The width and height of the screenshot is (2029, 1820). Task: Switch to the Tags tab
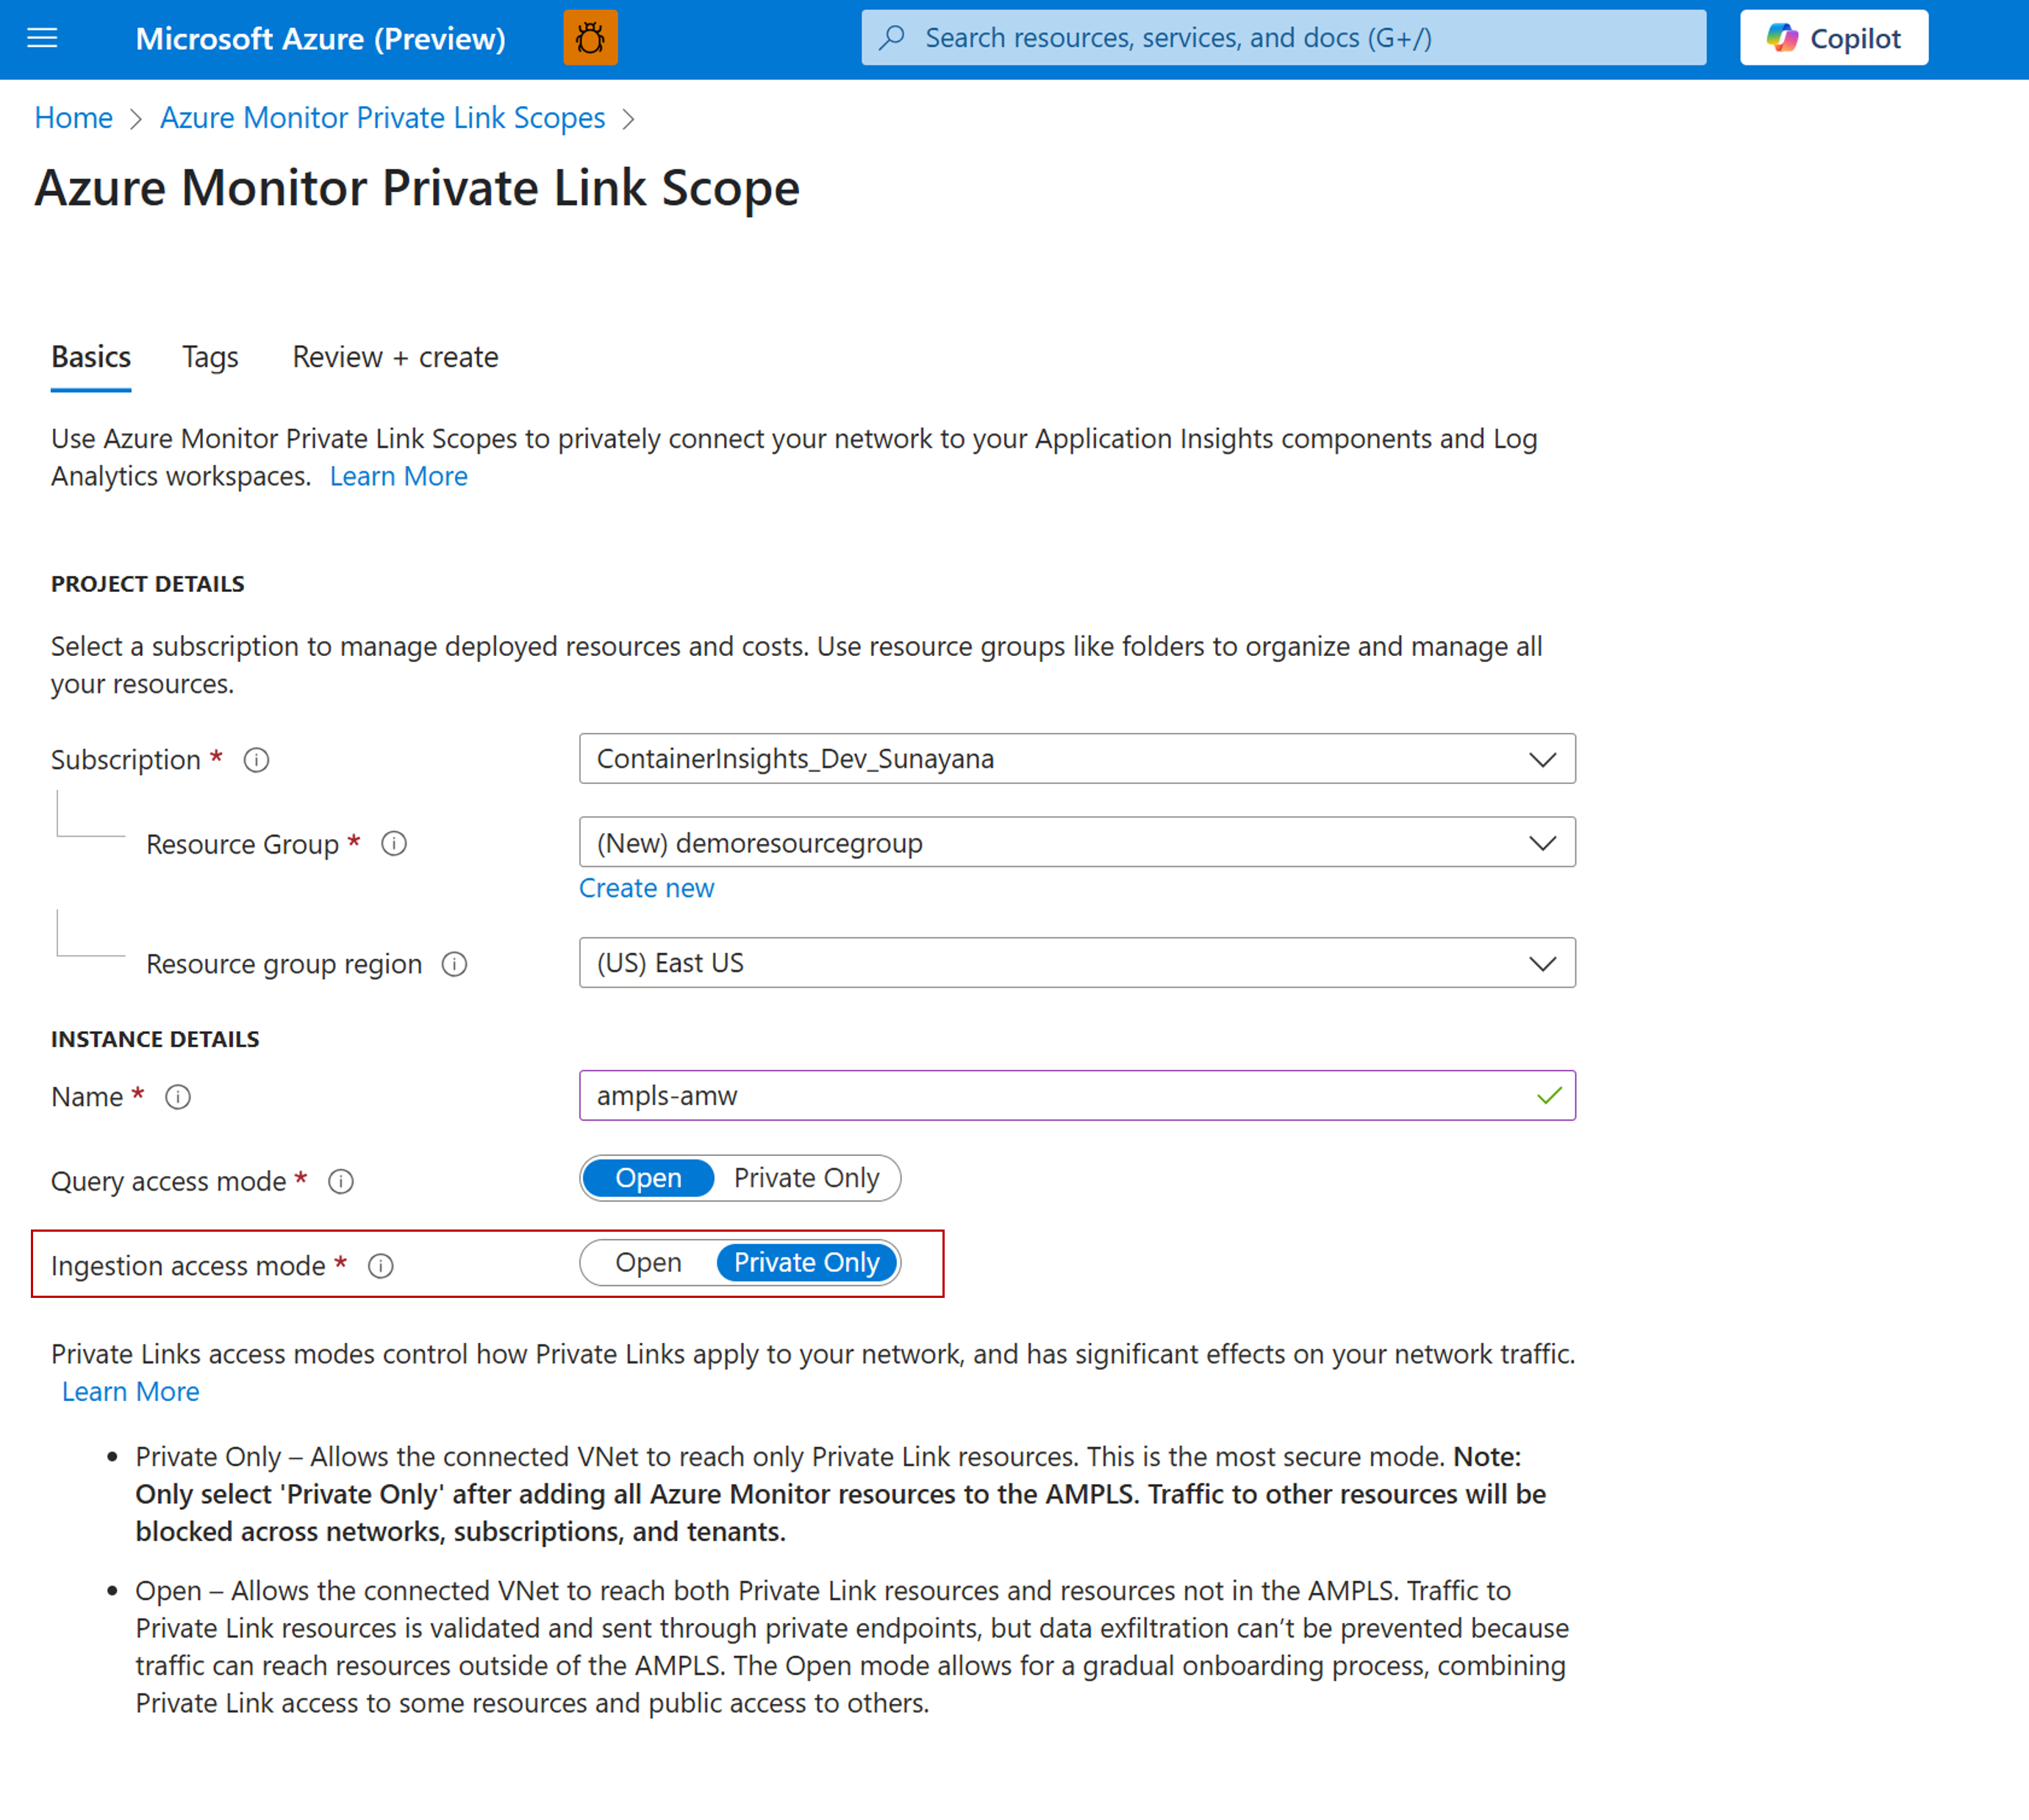click(x=210, y=357)
